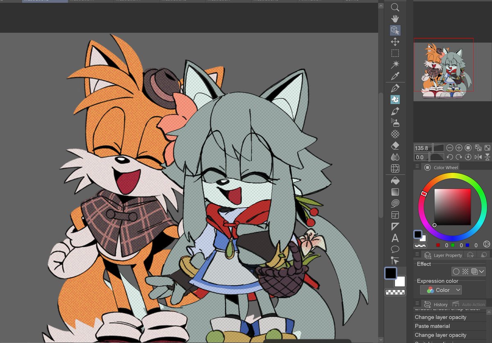
Task: Select the Gradient tool
Action: (395, 192)
